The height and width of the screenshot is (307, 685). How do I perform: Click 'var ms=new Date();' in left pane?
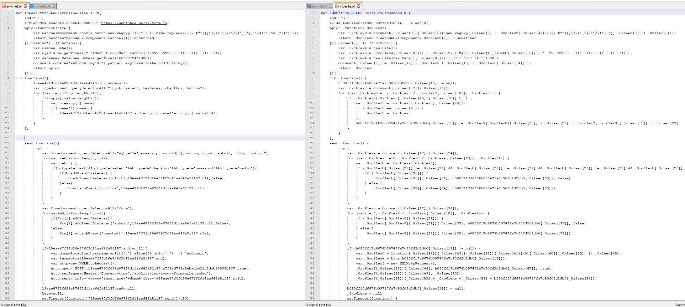(x=53, y=48)
